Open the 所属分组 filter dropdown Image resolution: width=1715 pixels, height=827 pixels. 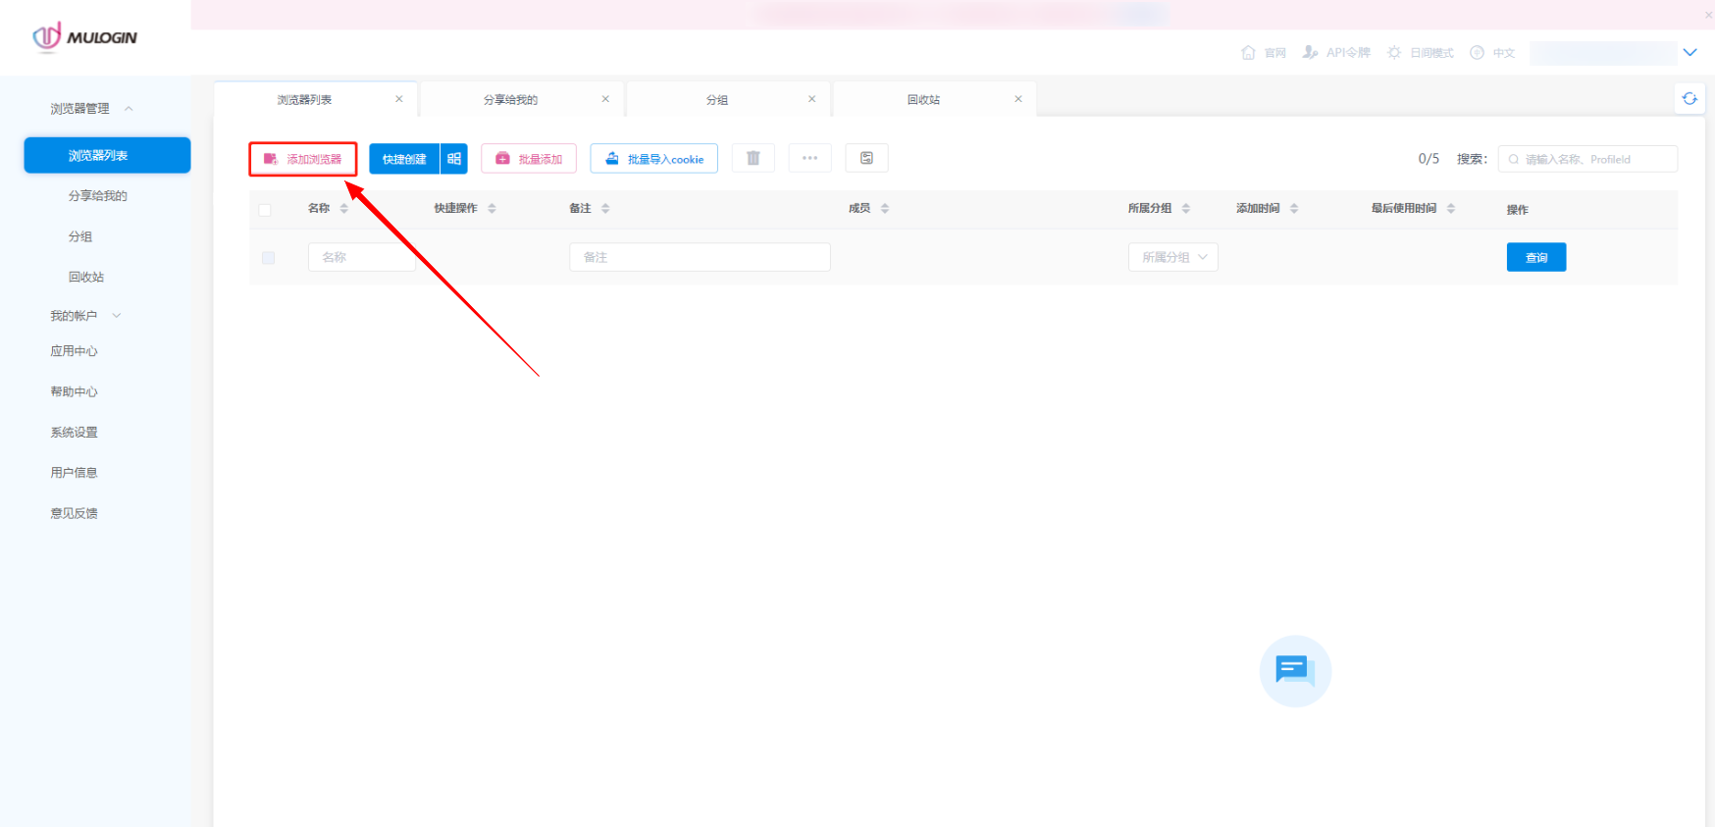click(1173, 257)
